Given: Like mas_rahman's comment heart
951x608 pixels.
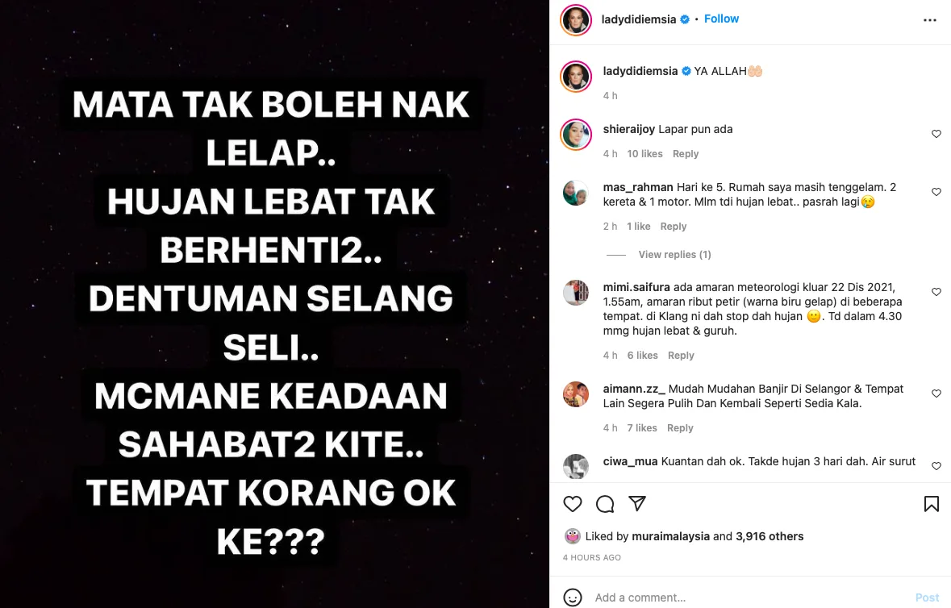Looking at the screenshot, I should pos(936,192).
